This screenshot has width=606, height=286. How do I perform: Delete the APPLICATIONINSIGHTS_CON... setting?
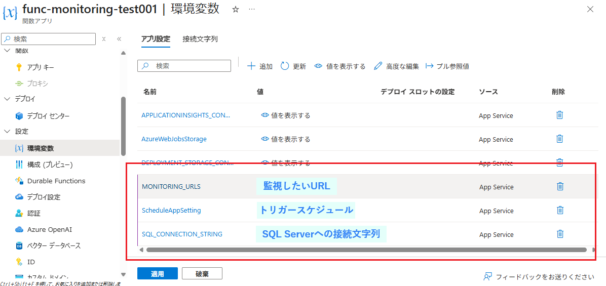(x=559, y=115)
